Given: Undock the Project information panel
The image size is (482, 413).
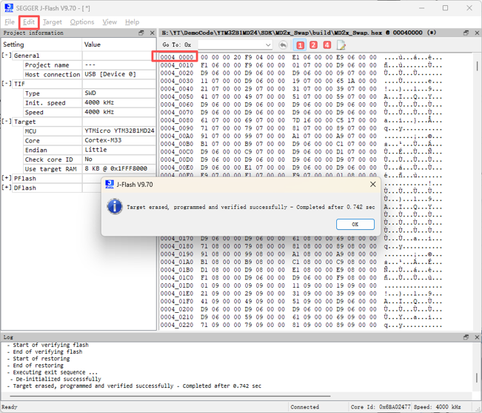Looking at the screenshot, I should coord(141,33).
